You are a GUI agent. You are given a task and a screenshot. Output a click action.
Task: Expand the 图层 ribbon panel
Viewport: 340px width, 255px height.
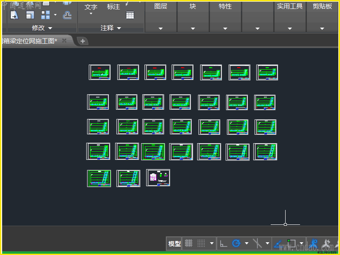coord(161,28)
